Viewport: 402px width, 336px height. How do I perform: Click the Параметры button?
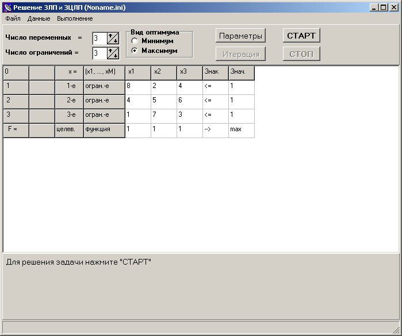point(240,36)
